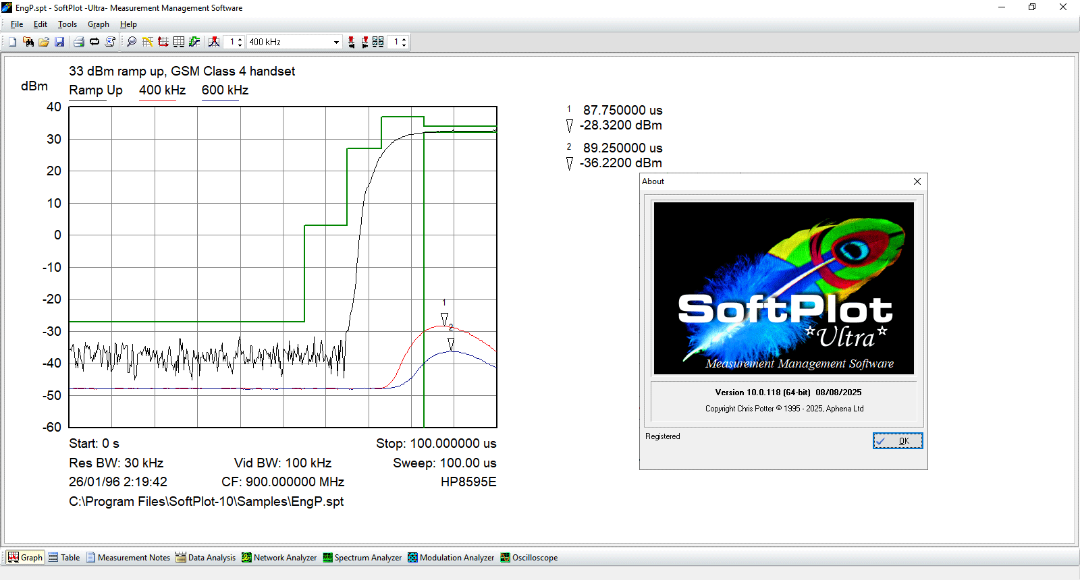Click the graph title 33 dBm ramp up
This screenshot has height=580, width=1080.
pyautogui.click(x=182, y=71)
